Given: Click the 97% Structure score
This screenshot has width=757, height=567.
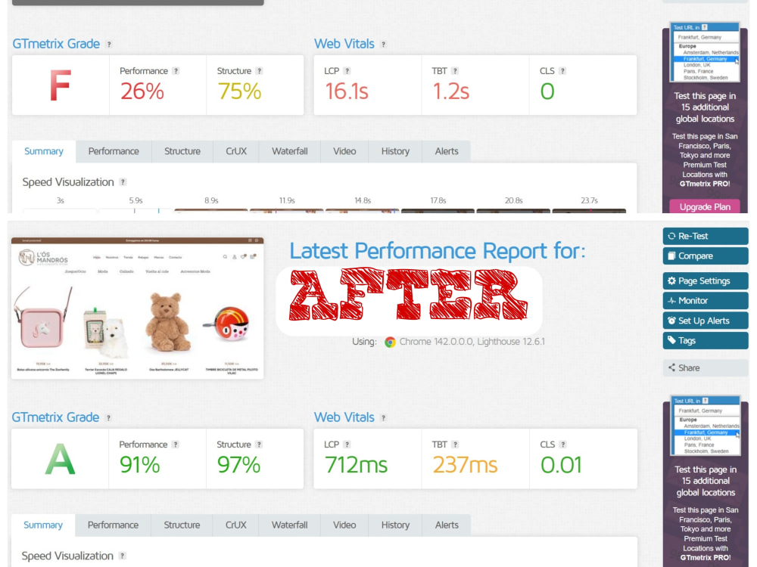Looking at the screenshot, I should pos(238,465).
